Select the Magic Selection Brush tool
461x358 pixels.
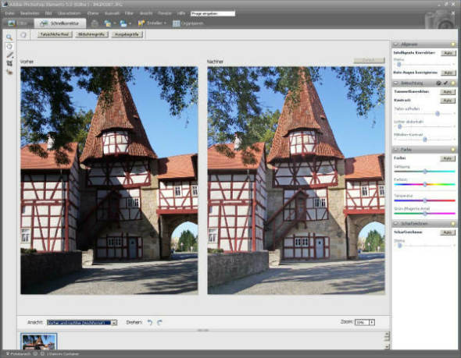tap(9, 55)
